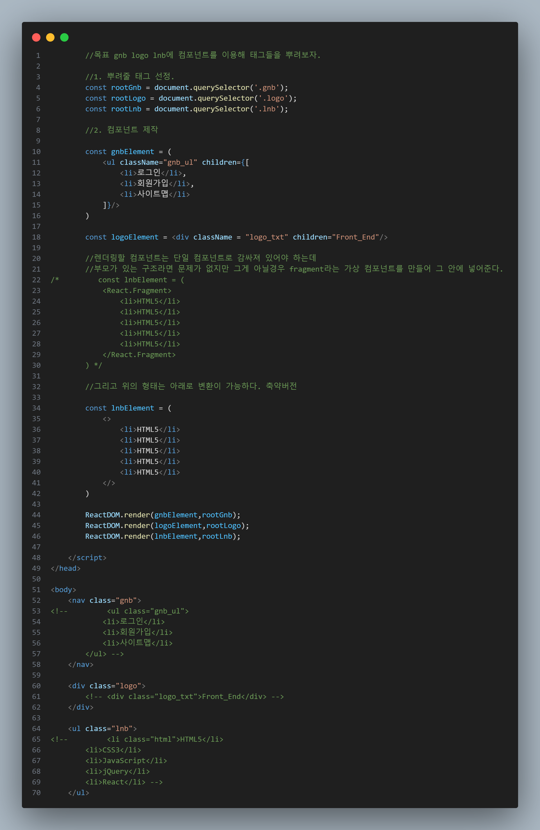Click the commented logo_txt div on line 61
540x830 pixels.
point(185,697)
